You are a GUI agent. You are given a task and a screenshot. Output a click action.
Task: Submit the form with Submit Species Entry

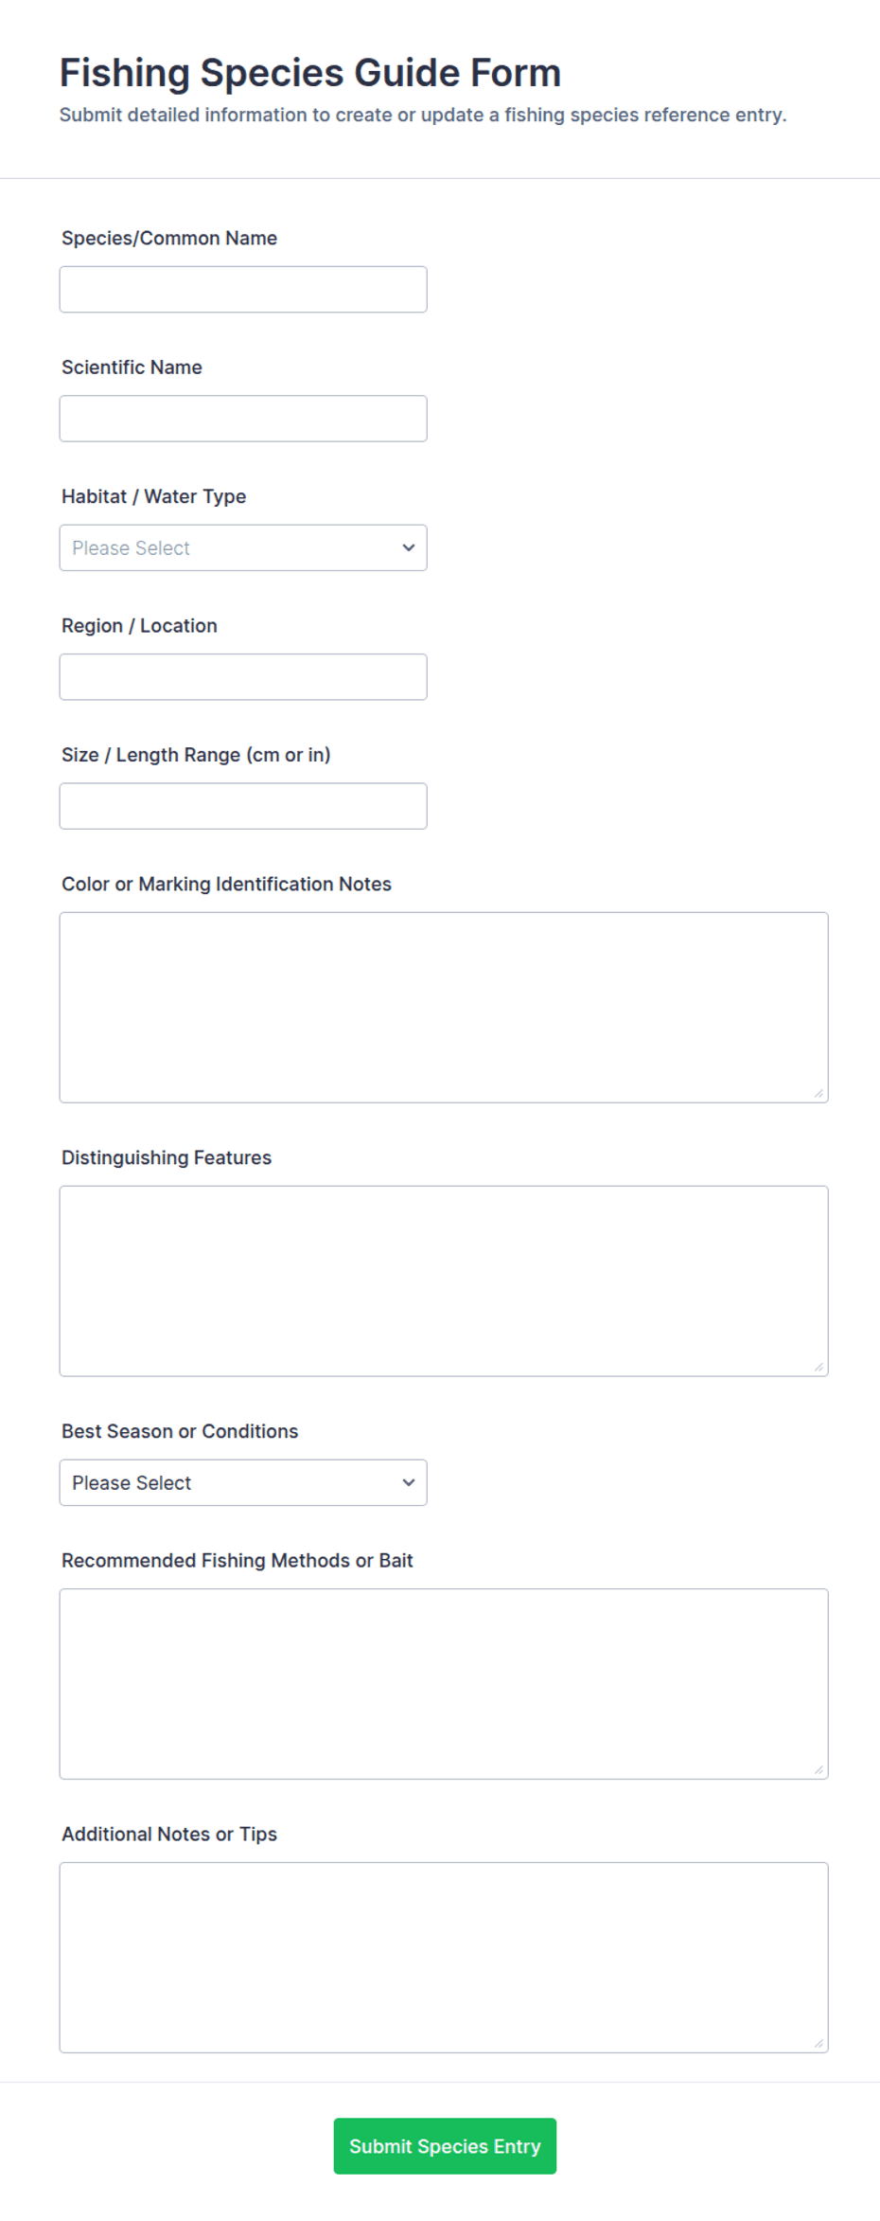point(445,2146)
